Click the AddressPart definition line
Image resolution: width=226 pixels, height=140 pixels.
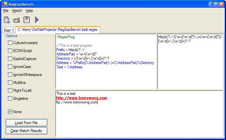[76, 54]
